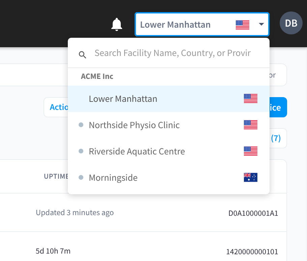
Task: Click uptime value 5d 10h 7m
Action: pos(53,251)
